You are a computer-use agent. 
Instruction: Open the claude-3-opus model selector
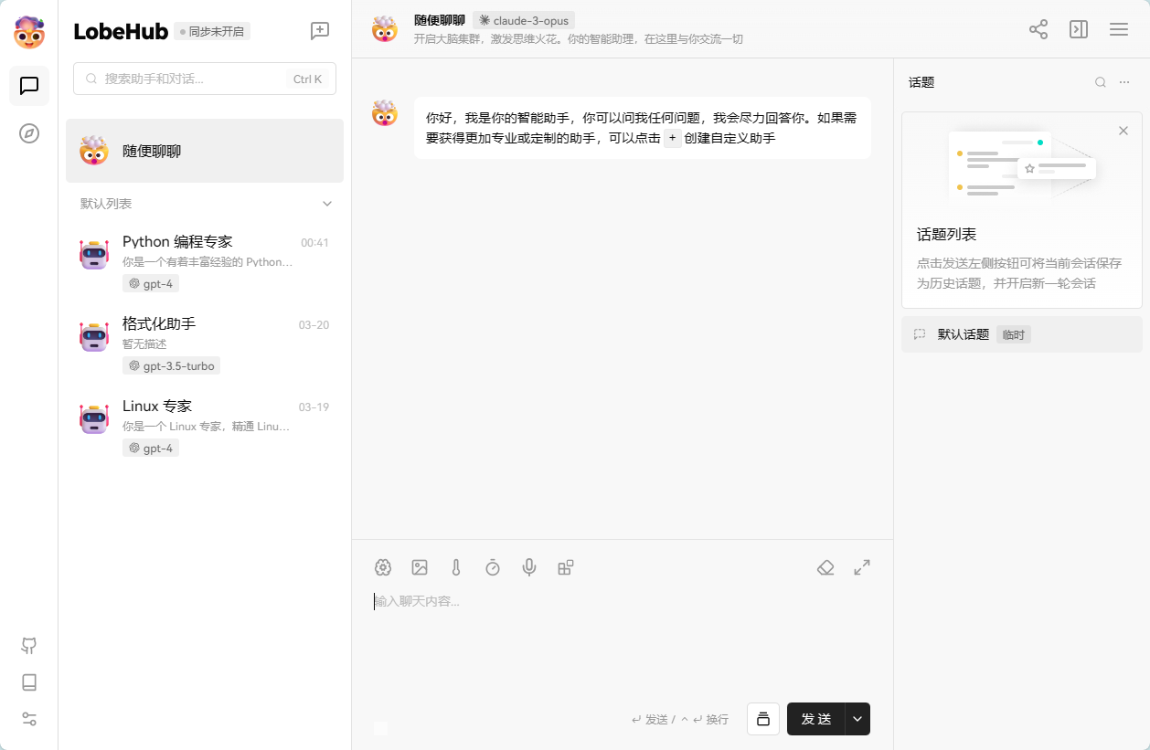coord(524,21)
